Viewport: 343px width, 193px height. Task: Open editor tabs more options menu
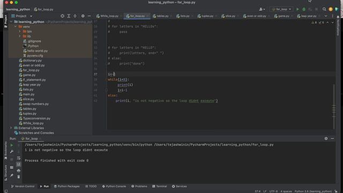(332, 16)
